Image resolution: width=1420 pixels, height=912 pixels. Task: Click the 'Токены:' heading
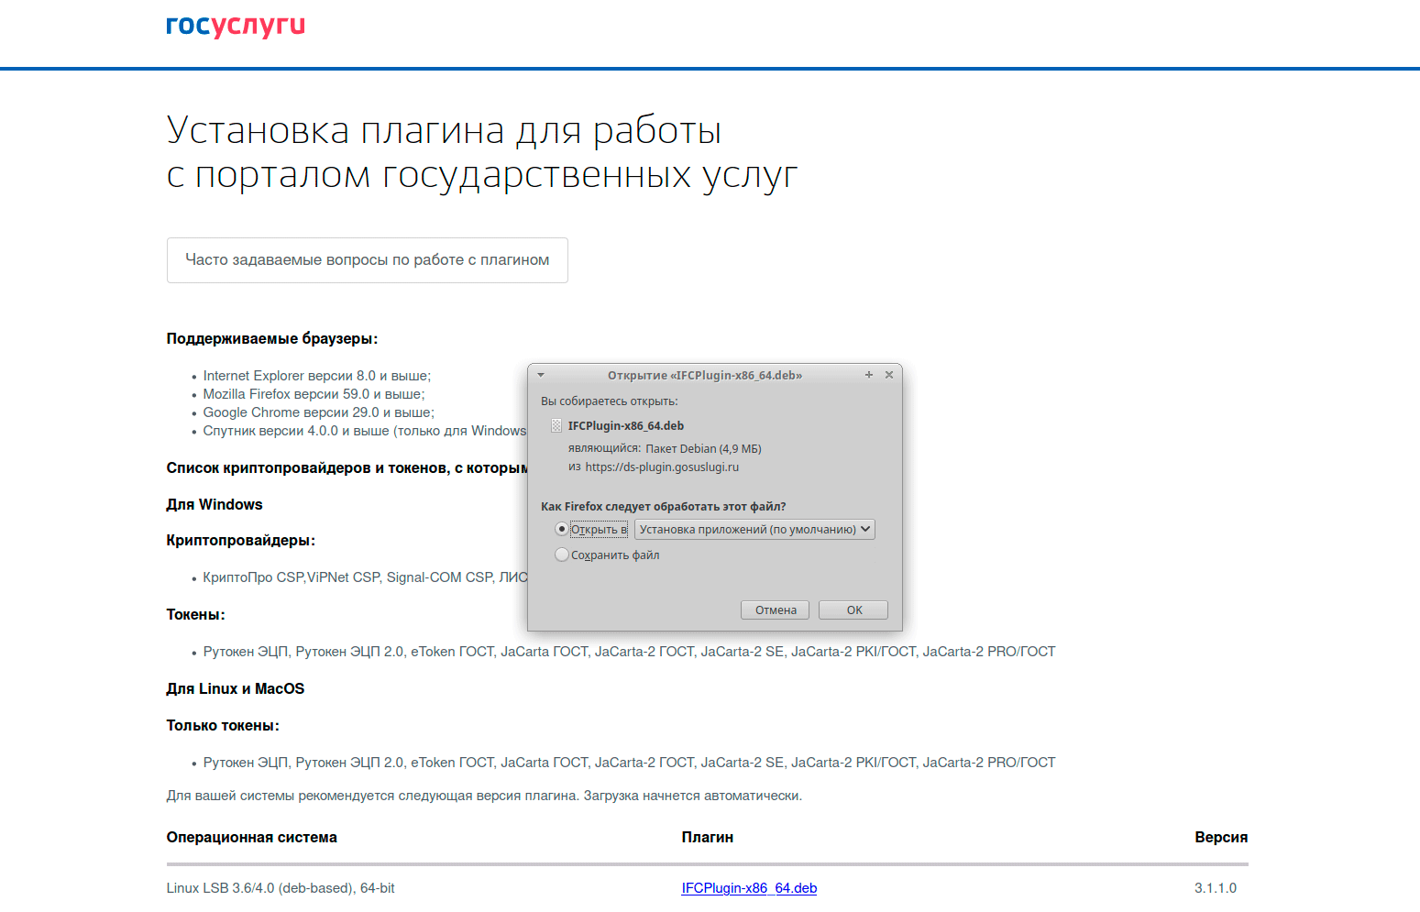[196, 615]
